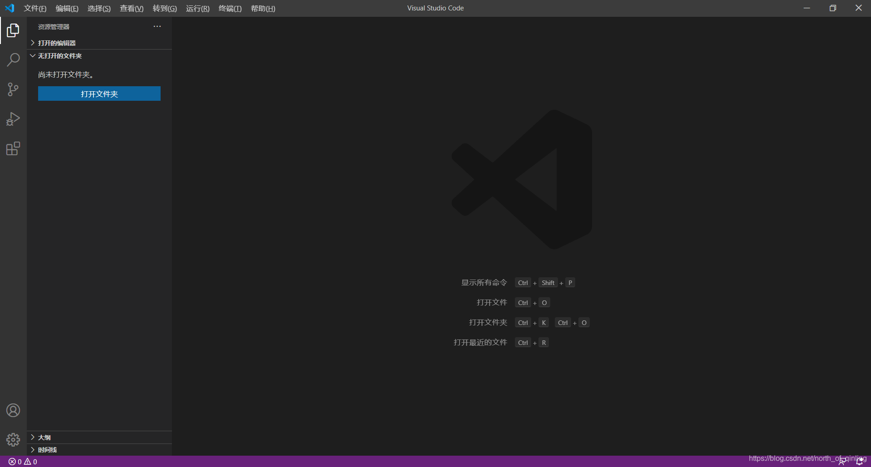Restore down the VS Code window
871x467 pixels.
(833, 8)
